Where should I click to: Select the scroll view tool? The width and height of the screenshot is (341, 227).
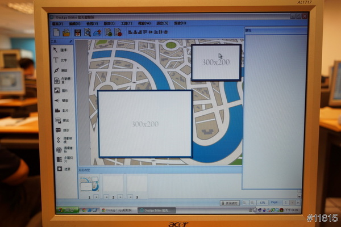pos(64,140)
